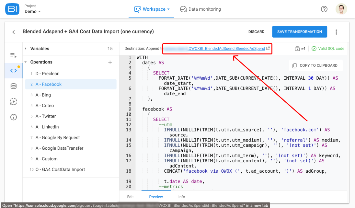Click the CONCAT code on line 18
Image resolution: width=355 pixels, height=208 pixels.
246,171
